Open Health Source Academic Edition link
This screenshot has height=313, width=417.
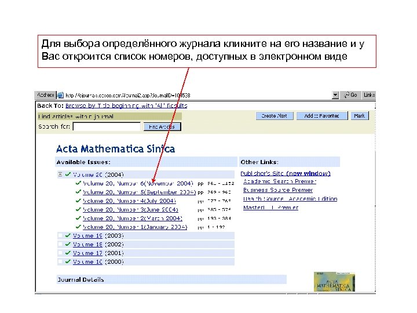point(290,199)
